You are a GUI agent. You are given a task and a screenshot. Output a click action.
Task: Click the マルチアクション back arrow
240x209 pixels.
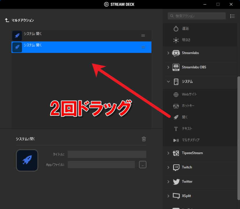[x=7, y=20]
